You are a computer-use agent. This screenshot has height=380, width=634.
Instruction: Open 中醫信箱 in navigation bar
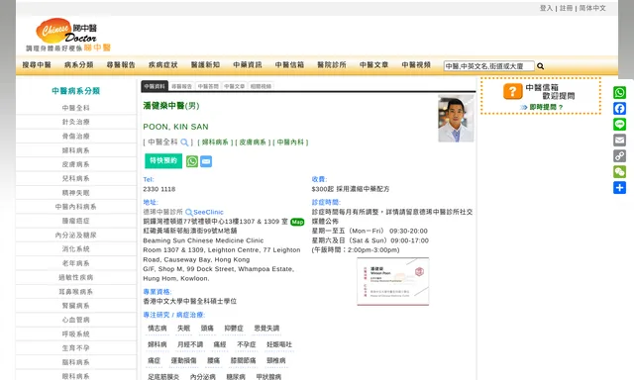click(x=289, y=65)
